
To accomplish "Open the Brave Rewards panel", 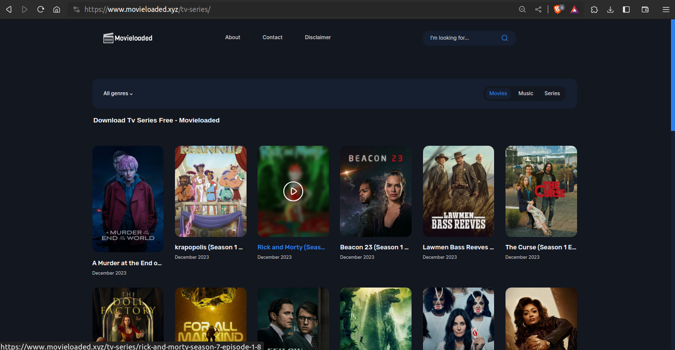I will [x=574, y=9].
